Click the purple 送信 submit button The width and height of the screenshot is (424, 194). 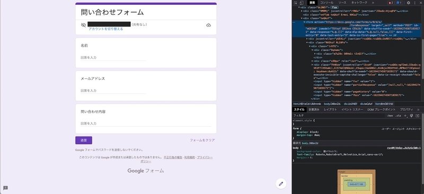84,140
